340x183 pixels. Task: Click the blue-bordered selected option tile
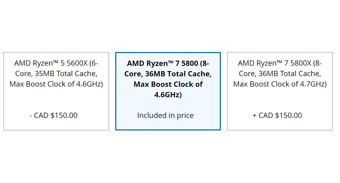point(168,90)
